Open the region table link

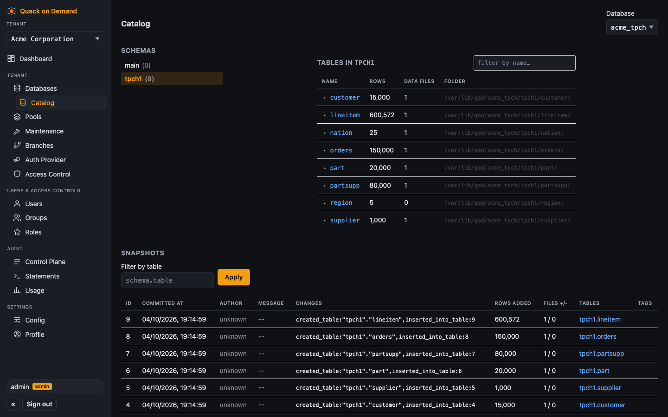tap(341, 202)
